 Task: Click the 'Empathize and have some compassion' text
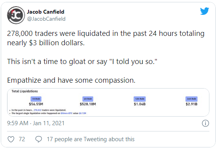(71, 80)
